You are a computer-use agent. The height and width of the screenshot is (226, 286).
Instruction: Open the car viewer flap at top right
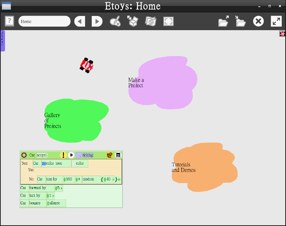282,34
